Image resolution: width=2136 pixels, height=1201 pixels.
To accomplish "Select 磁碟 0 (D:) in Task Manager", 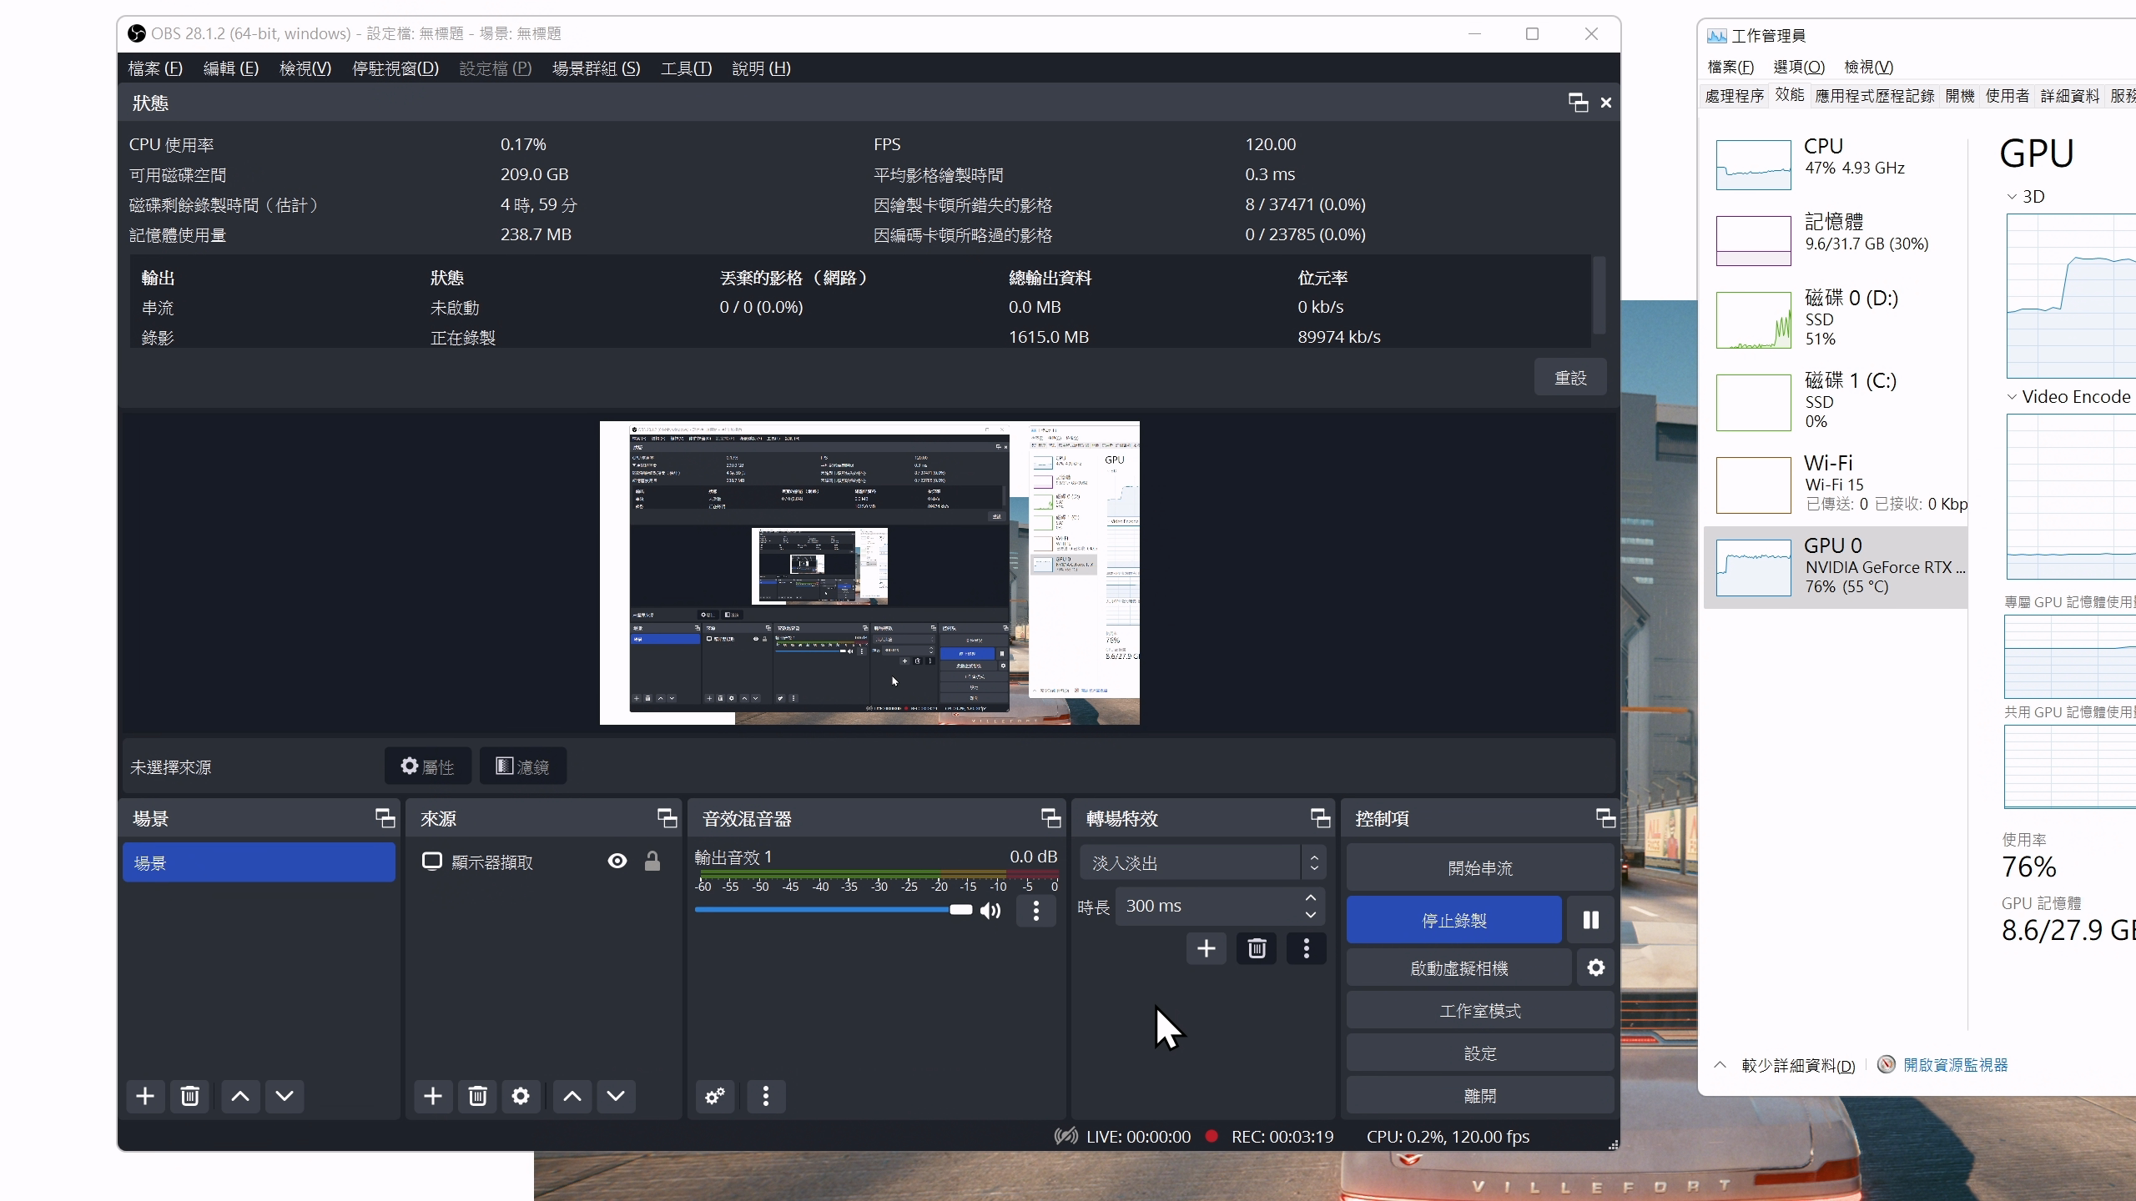I will [x=1835, y=318].
